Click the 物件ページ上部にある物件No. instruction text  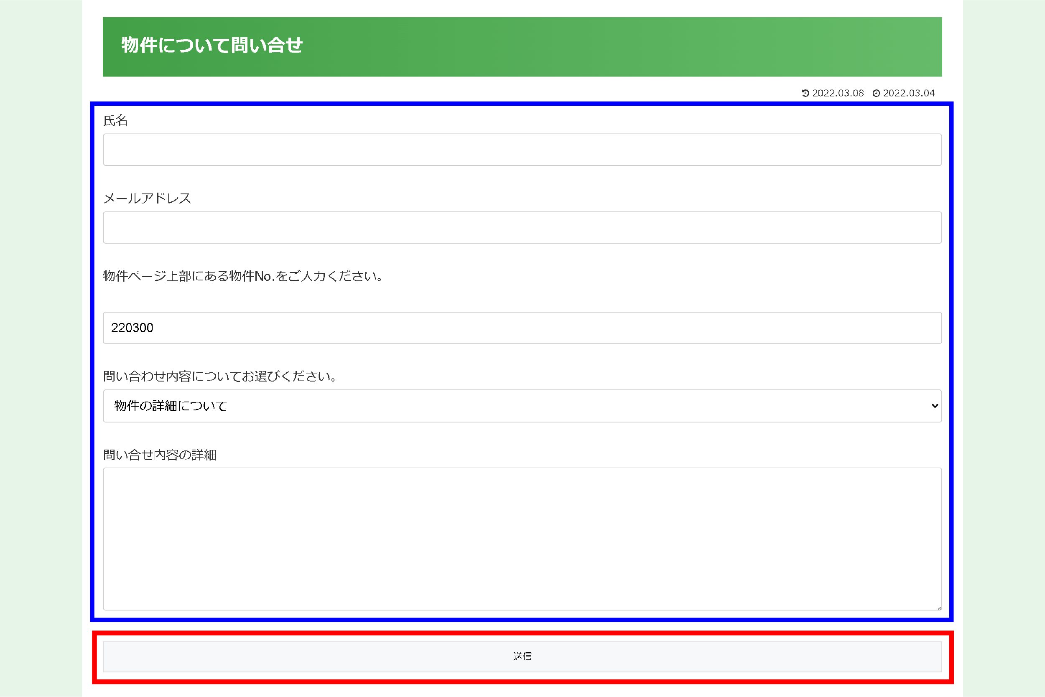[243, 276]
